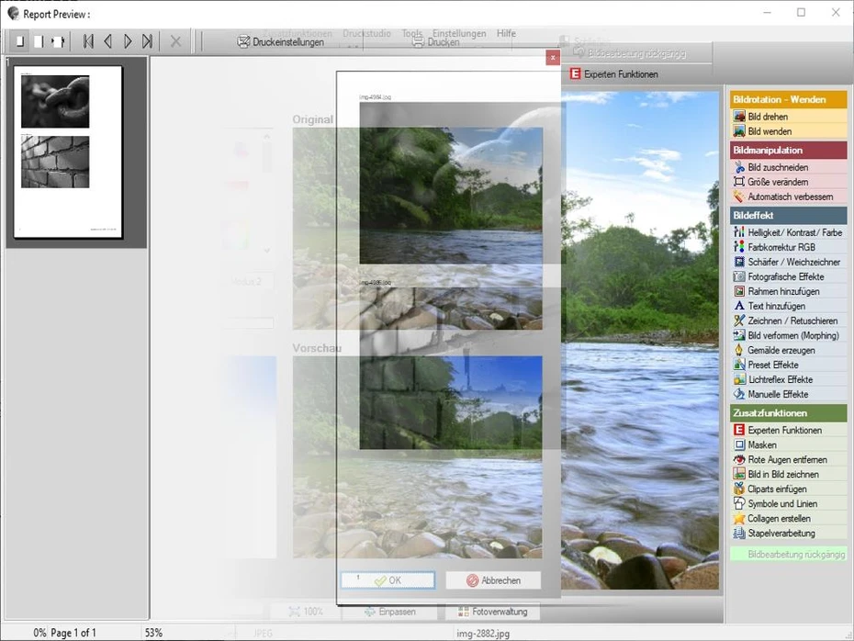854x641 pixels.
Task: Go to first page in preview toolbar
Action: (88, 41)
